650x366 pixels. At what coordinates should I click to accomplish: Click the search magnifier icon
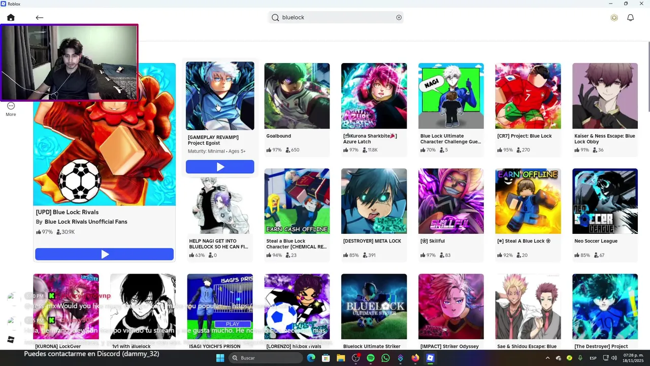(275, 17)
